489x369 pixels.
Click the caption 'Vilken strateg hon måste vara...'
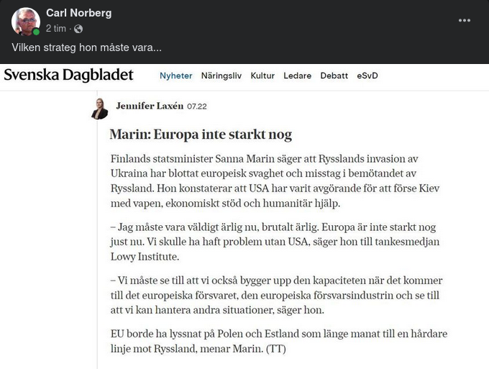(x=86, y=47)
